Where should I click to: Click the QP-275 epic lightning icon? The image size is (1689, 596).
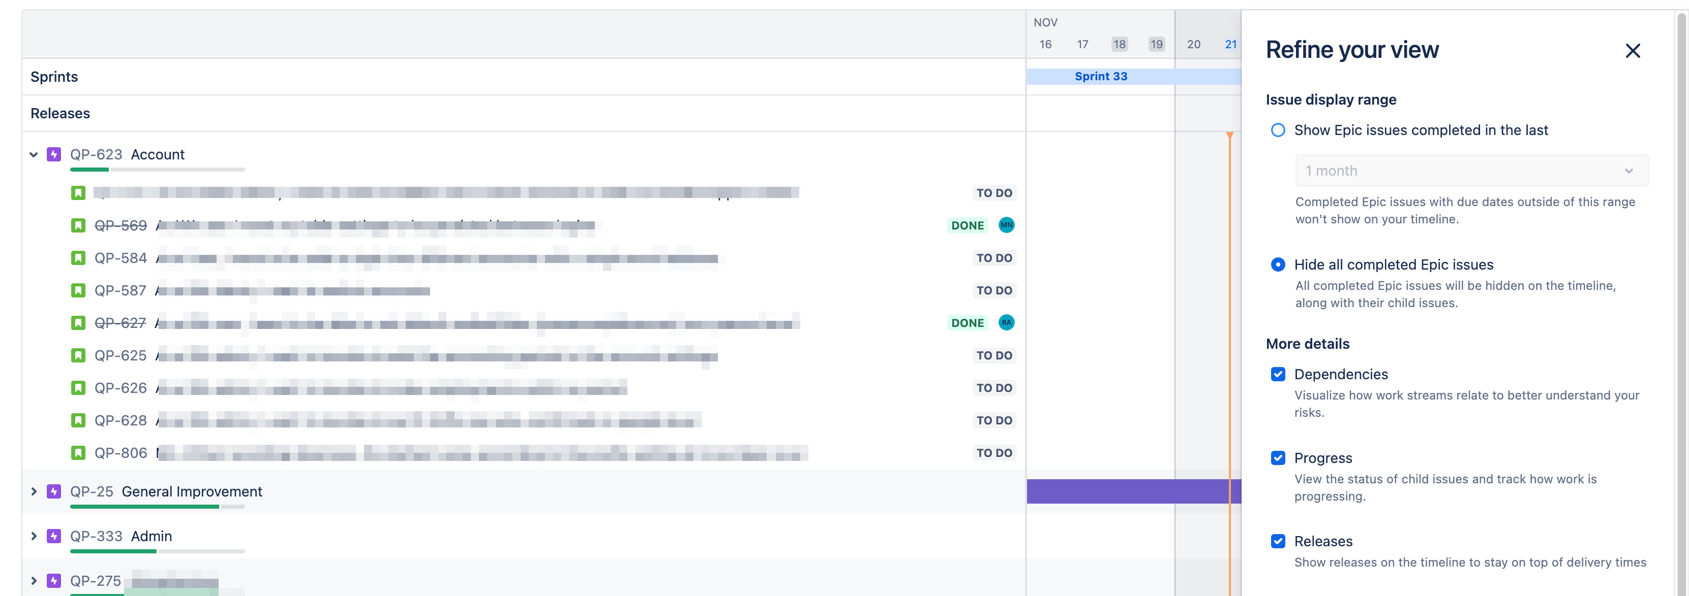tap(54, 580)
